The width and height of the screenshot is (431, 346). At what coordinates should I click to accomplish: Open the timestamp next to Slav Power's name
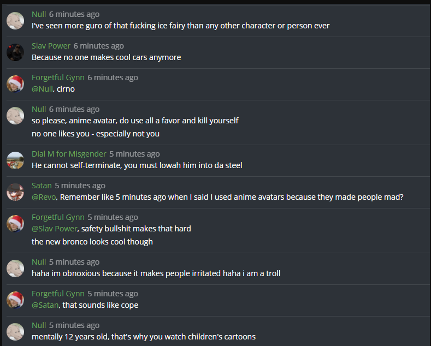tap(99, 46)
